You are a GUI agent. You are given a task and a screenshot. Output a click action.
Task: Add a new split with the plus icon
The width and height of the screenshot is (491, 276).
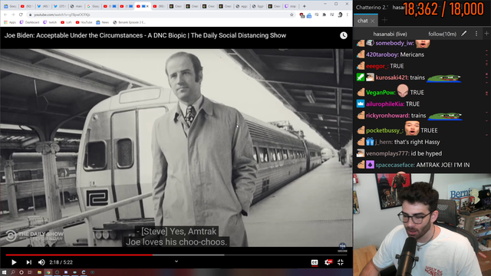point(486,34)
